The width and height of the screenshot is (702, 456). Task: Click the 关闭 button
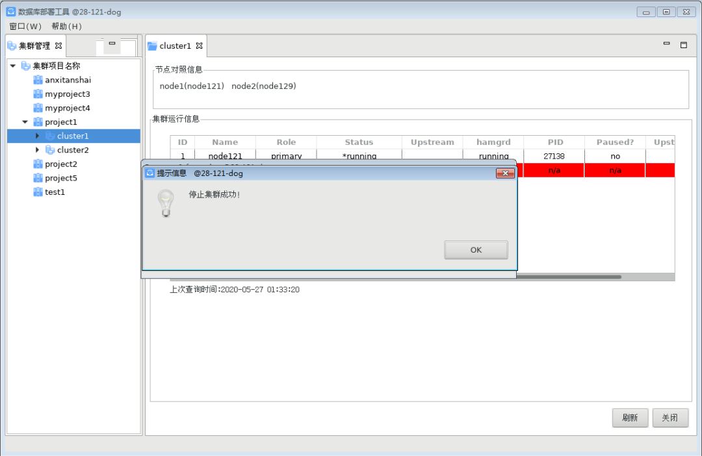[669, 418]
